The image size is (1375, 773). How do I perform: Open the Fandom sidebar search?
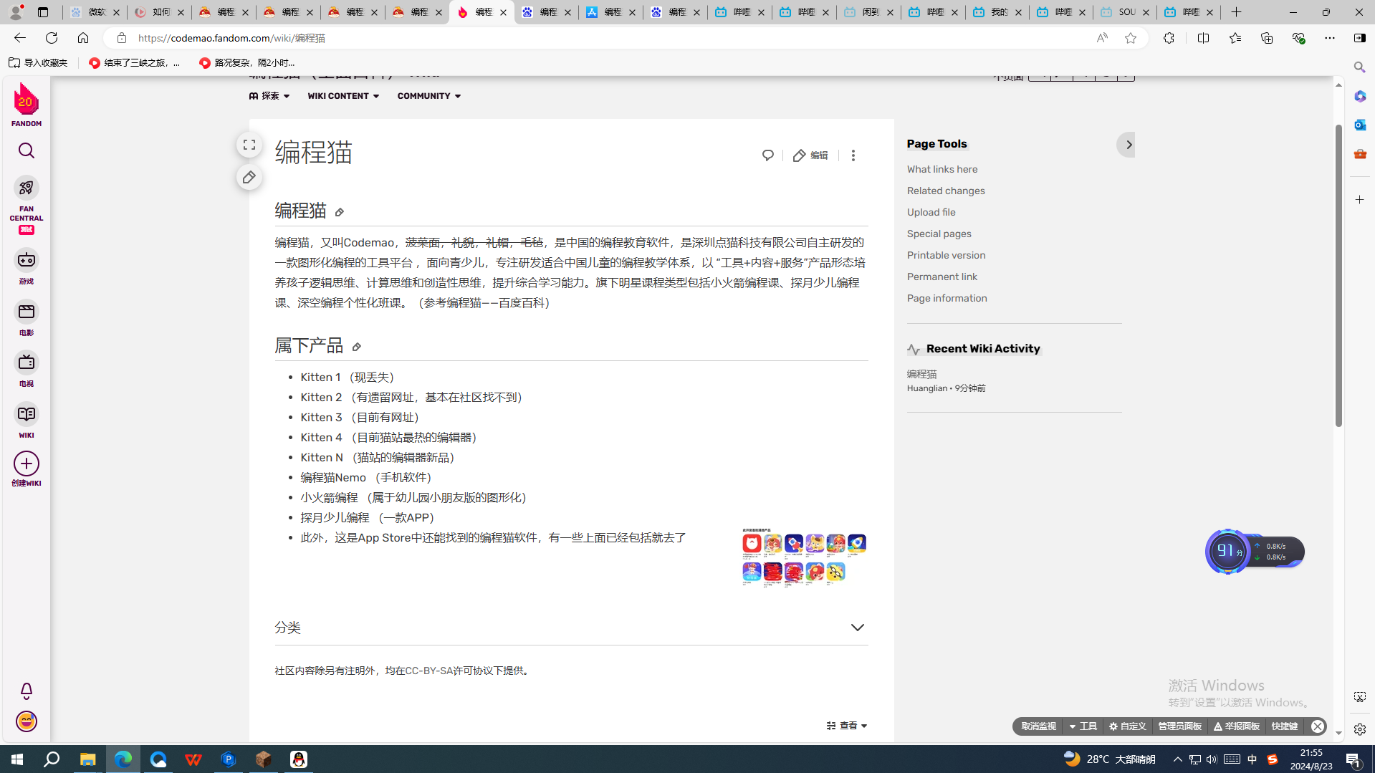(x=27, y=150)
